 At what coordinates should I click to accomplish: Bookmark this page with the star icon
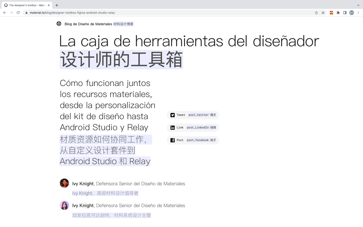click(x=323, y=13)
